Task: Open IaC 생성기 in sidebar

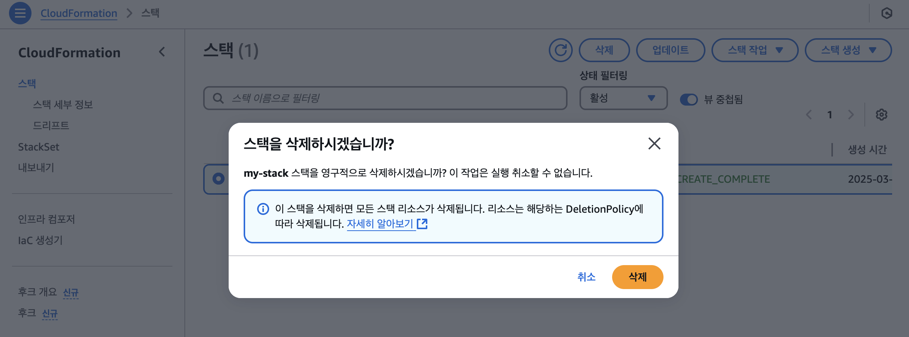Action: 40,240
